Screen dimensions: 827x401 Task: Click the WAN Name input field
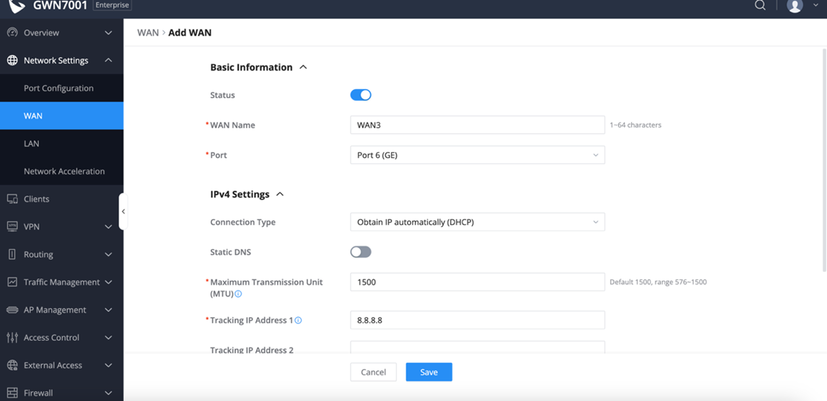tap(477, 125)
